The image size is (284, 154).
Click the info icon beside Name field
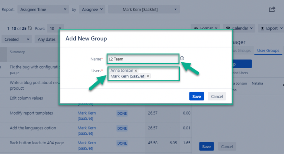coord(182,58)
